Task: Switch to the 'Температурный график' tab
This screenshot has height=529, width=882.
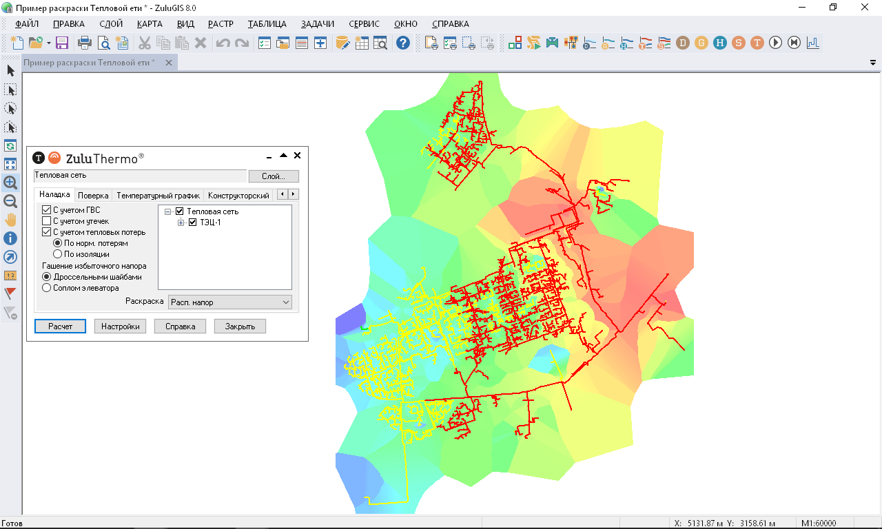Action: (x=158, y=196)
